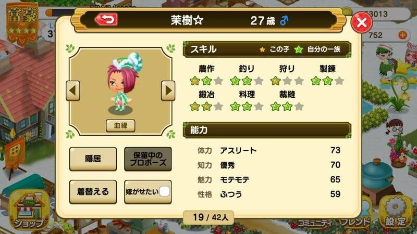Show the previous character with left arrow
This screenshot has width=417, height=234.
click(73, 90)
